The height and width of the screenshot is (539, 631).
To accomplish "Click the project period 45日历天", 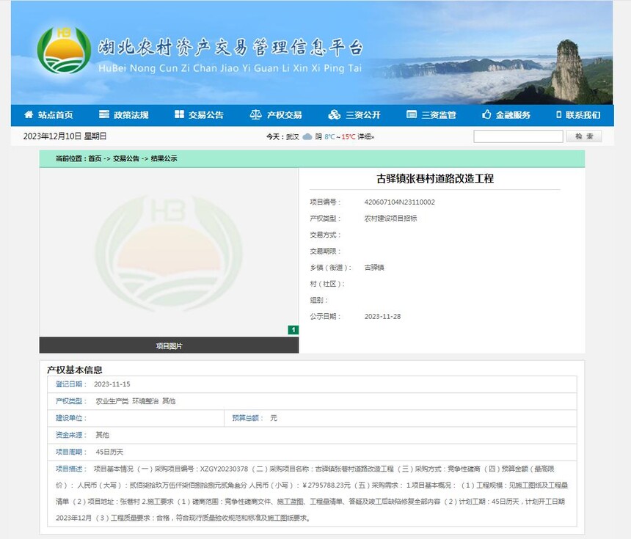I will pyautogui.click(x=109, y=452).
